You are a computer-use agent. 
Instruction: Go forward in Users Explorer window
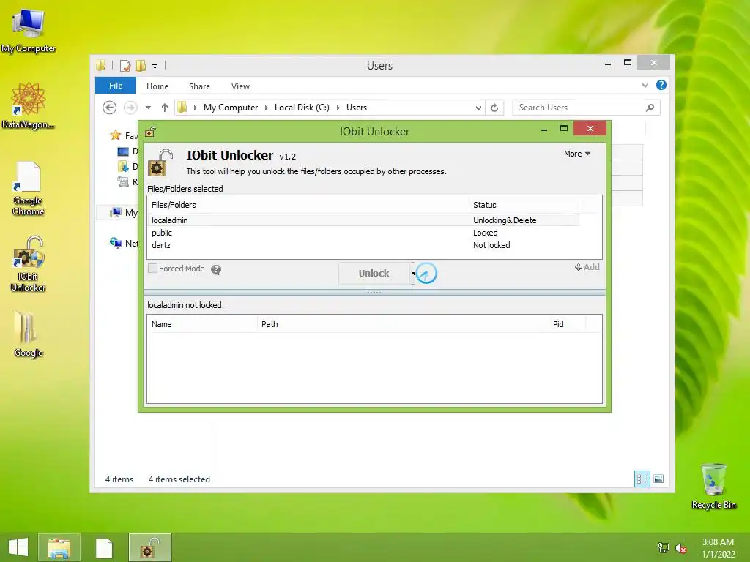click(x=130, y=108)
